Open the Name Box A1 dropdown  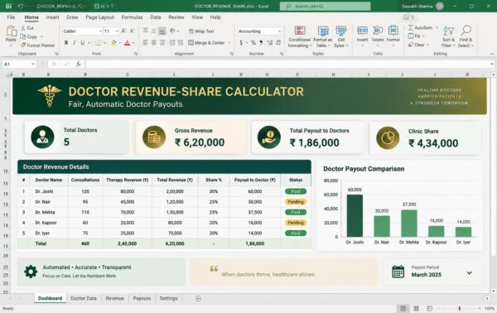point(33,64)
